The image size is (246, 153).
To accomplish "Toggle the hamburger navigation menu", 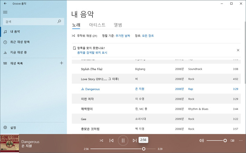I will (5, 12).
